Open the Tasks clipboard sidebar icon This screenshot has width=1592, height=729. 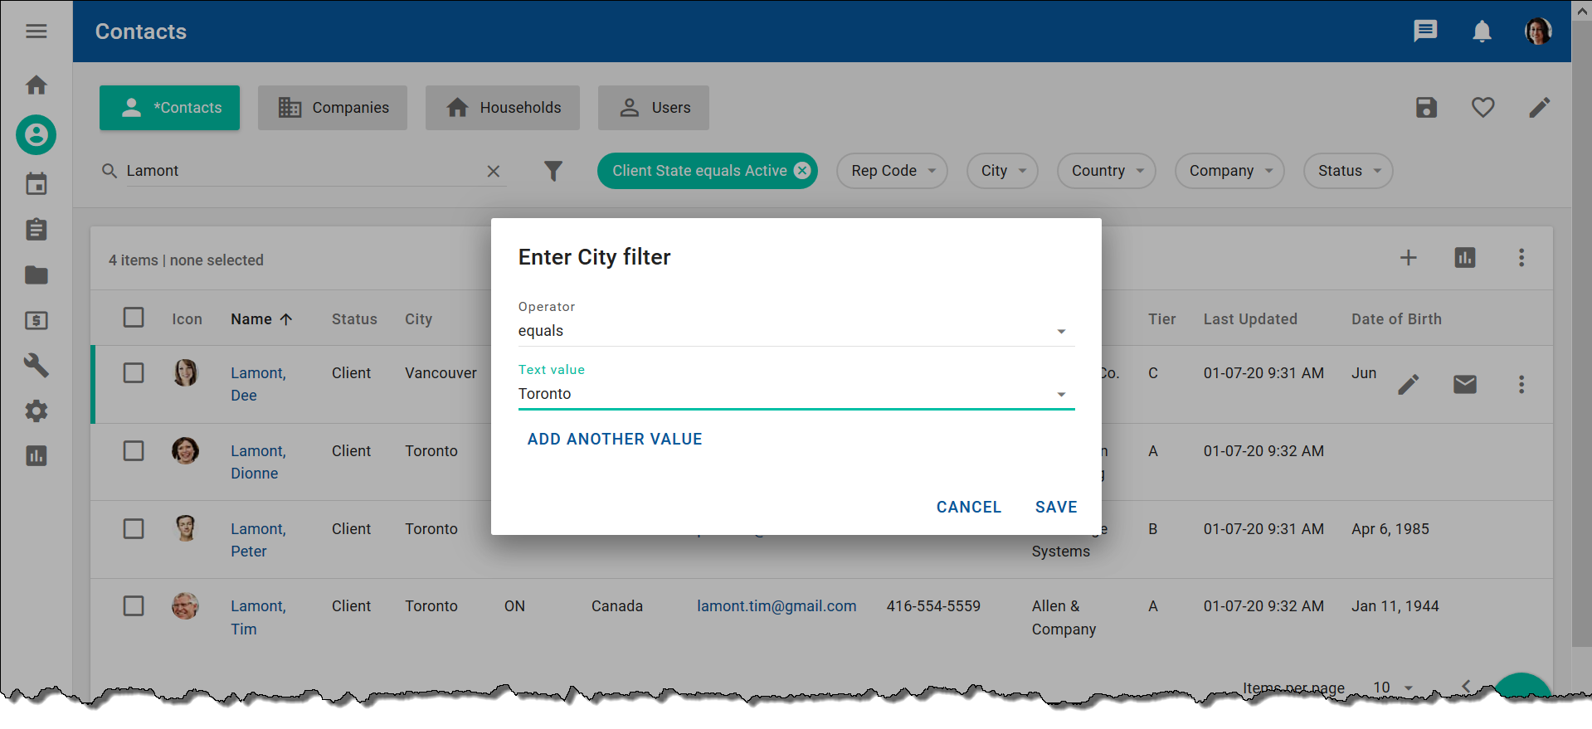pyautogui.click(x=36, y=229)
